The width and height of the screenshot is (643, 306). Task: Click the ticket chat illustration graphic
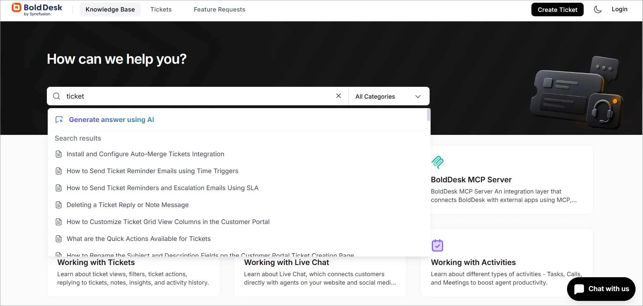[x=577, y=93]
